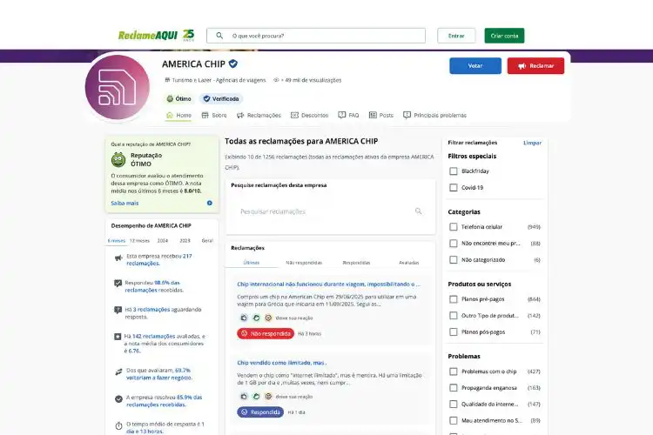The image size is (653, 435).
Task: Click the first reaction icon under first complaint
Action: (244, 318)
